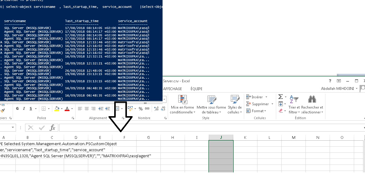Click the accounting number format icon
Screen dimensions: 365x196
[x=130, y=109]
